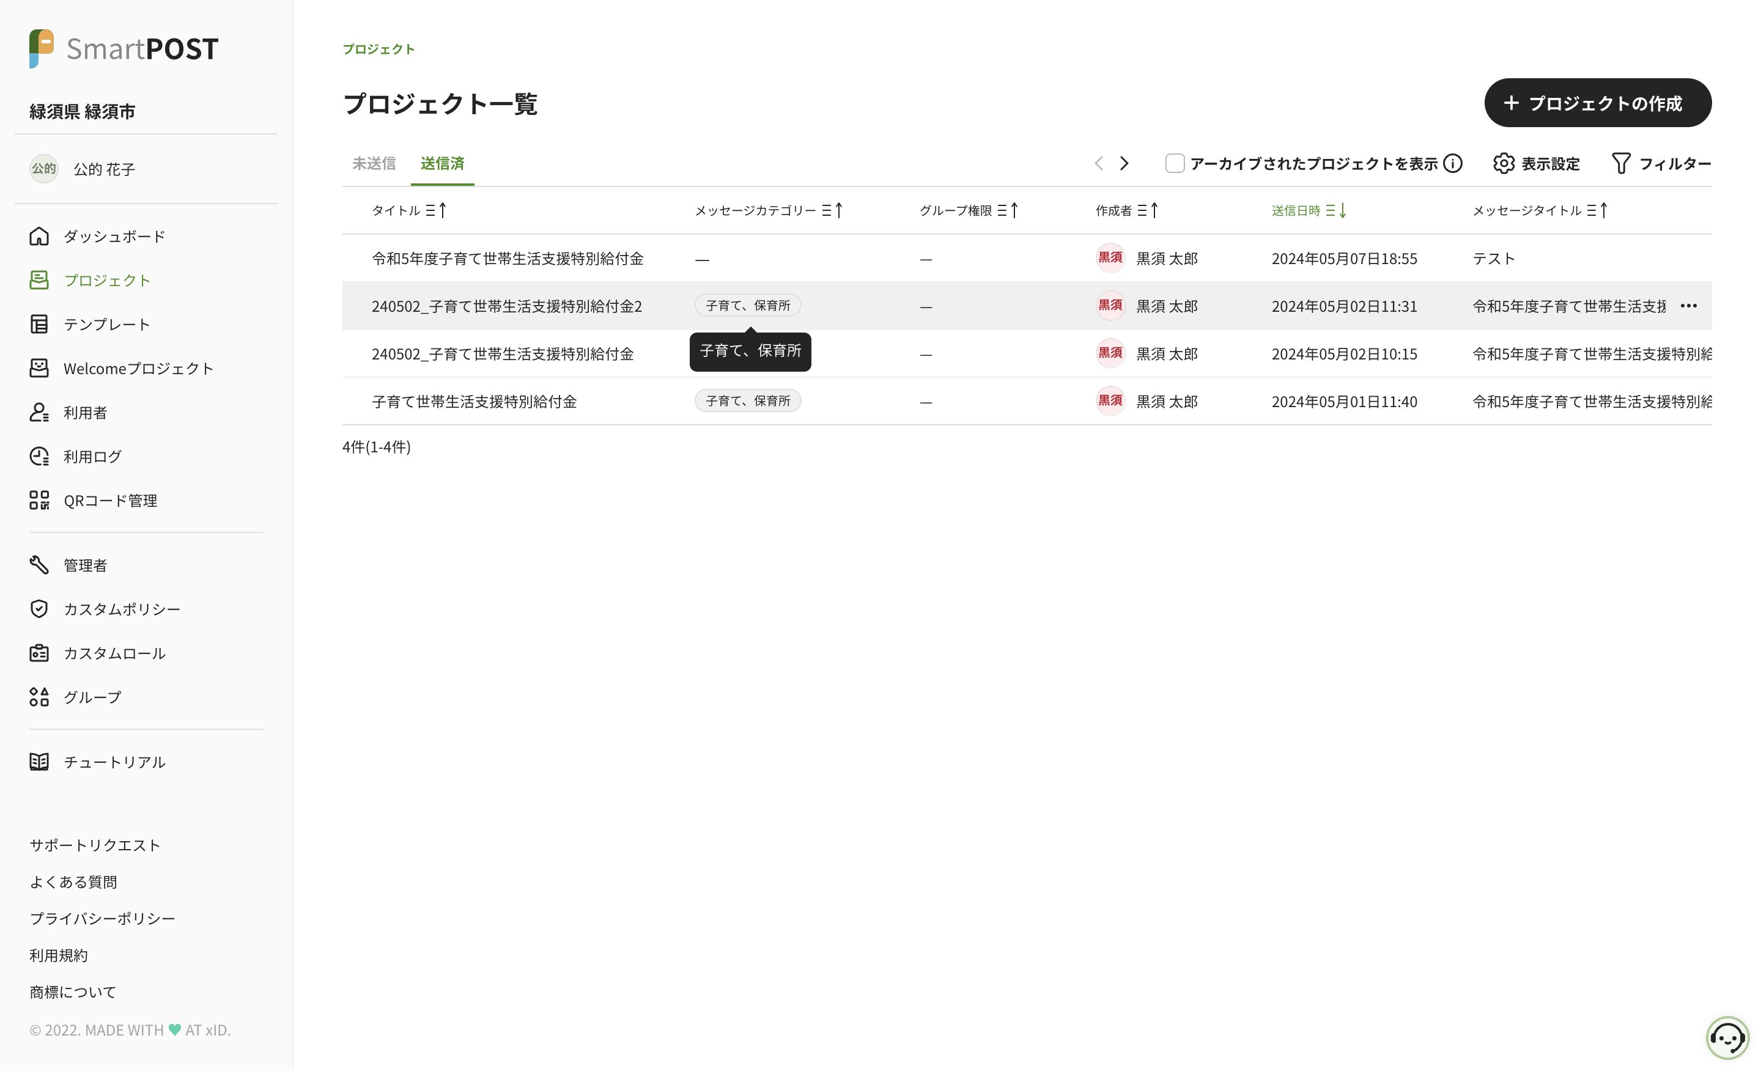Viewport: 1761px width, 1071px height.
Task: Click 2024年05月02日10:15 date cell
Action: pos(1345,355)
